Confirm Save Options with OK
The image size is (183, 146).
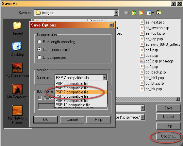[45, 120]
